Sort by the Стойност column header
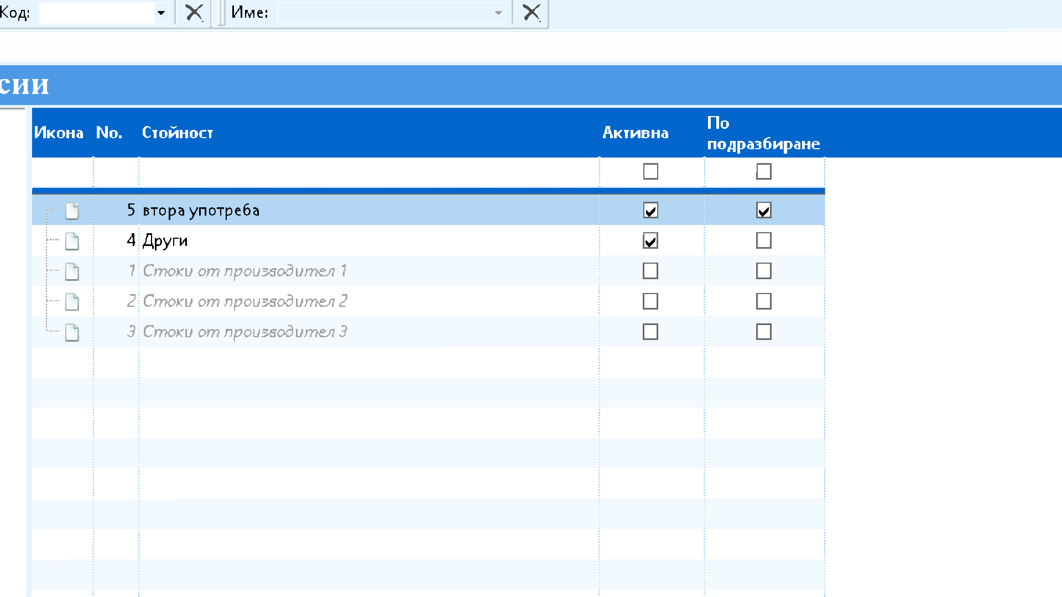Screen dimensions: 1062x597 tap(178, 133)
